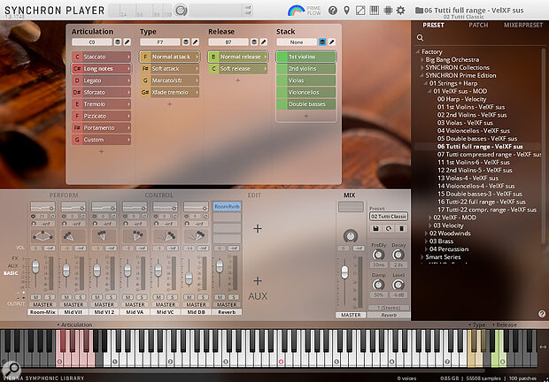This screenshot has height=382, width=549.
Task: Click the Type dimension pencil edit icon
Action: tap(196, 42)
